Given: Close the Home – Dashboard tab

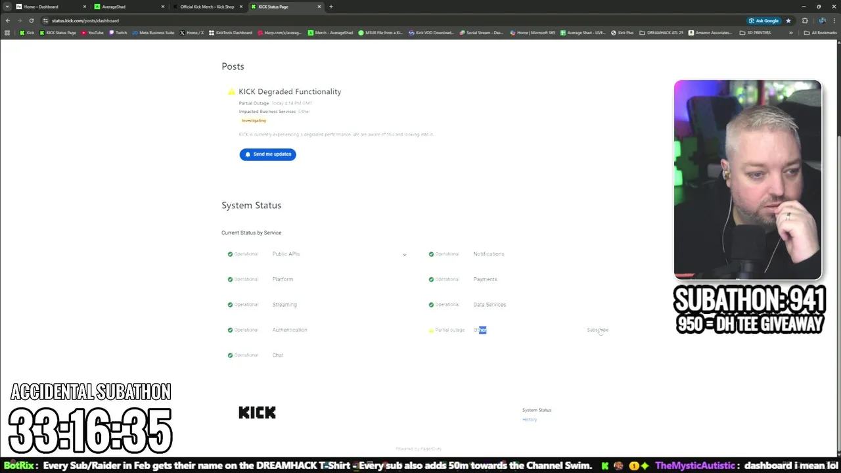Looking at the screenshot, I should (84, 7).
